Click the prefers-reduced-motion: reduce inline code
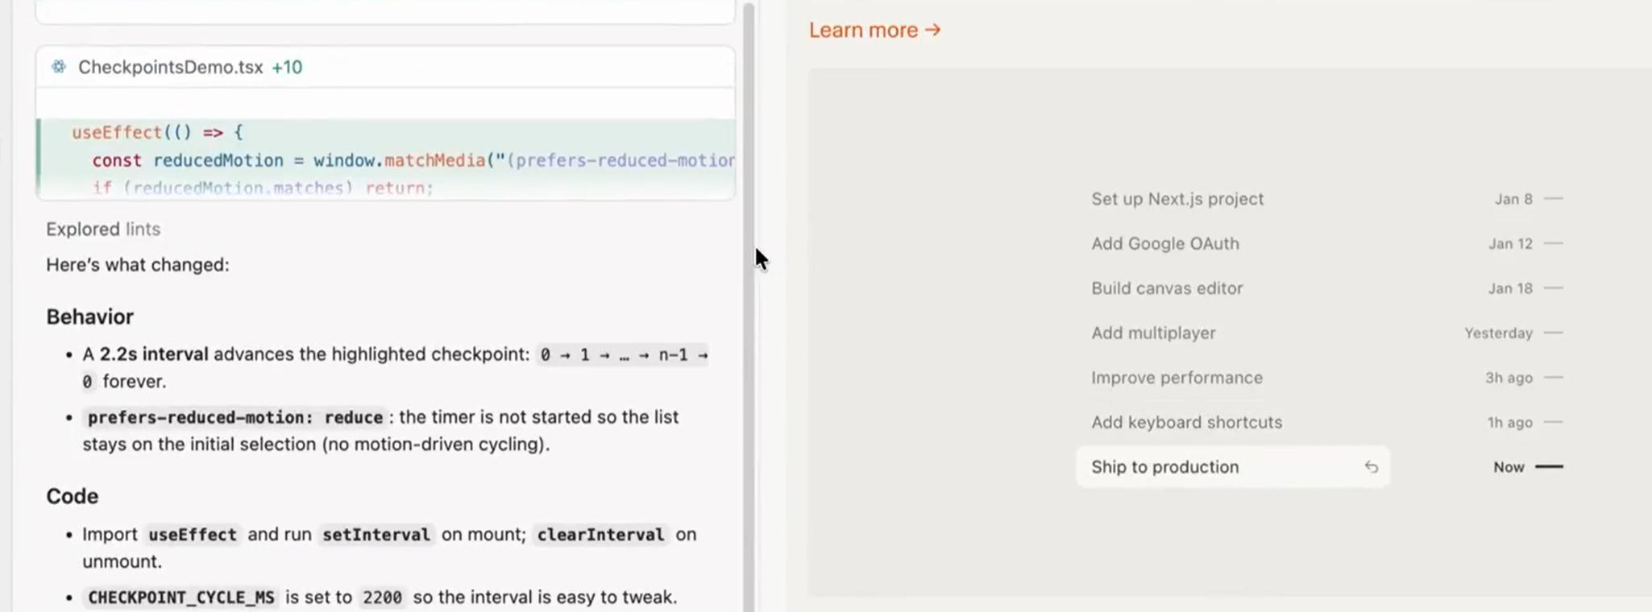This screenshot has width=1652, height=612. [235, 417]
